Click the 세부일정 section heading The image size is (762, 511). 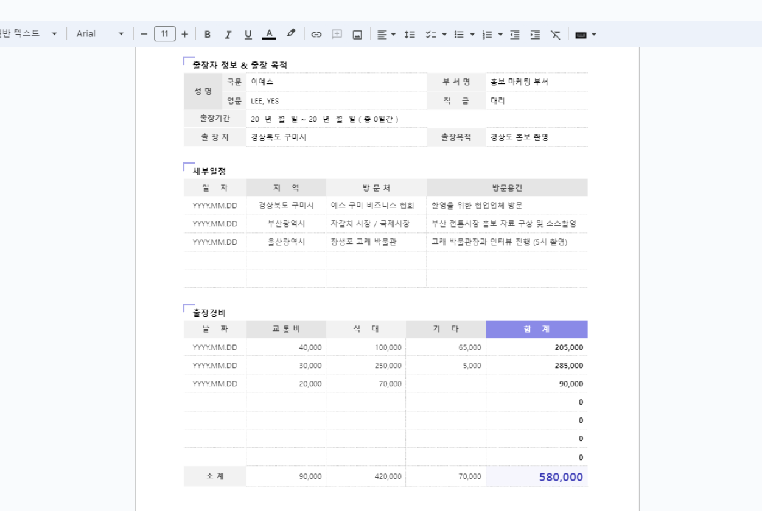tap(209, 171)
